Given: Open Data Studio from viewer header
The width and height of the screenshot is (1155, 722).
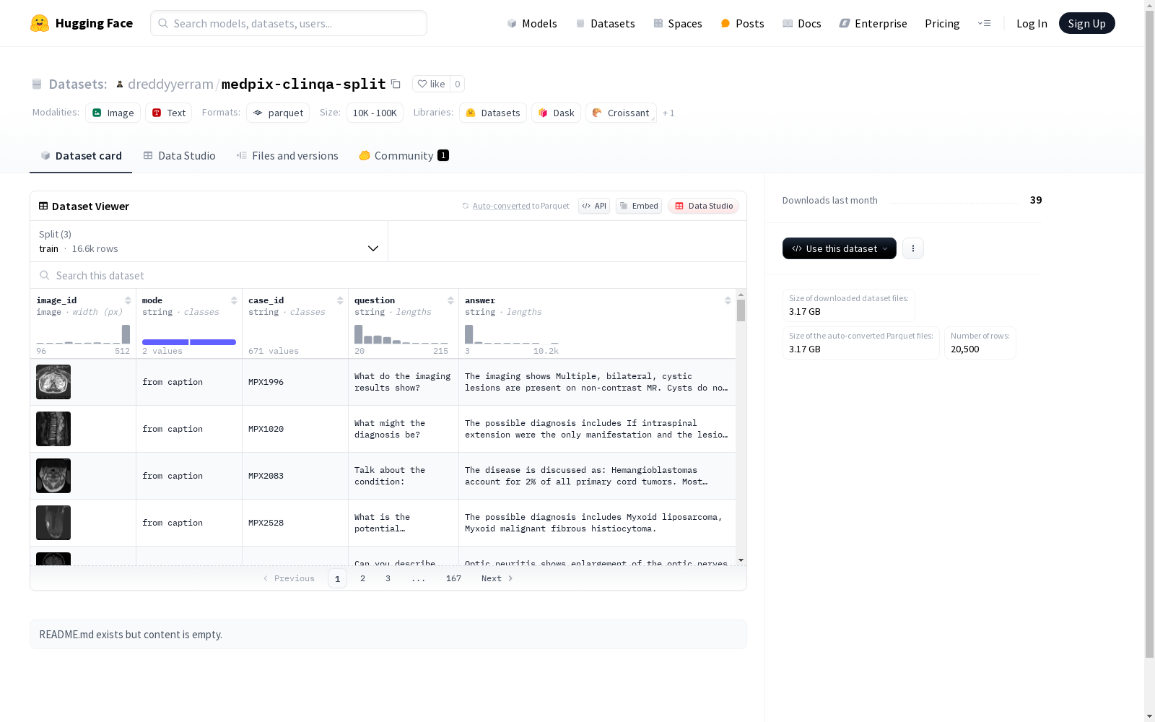Looking at the screenshot, I should pos(704,206).
